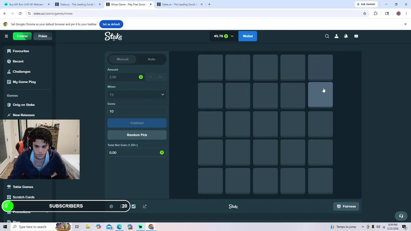Bookmark this page with star icon
Viewport: 411px width, 231px height.
click(x=365, y=13)
